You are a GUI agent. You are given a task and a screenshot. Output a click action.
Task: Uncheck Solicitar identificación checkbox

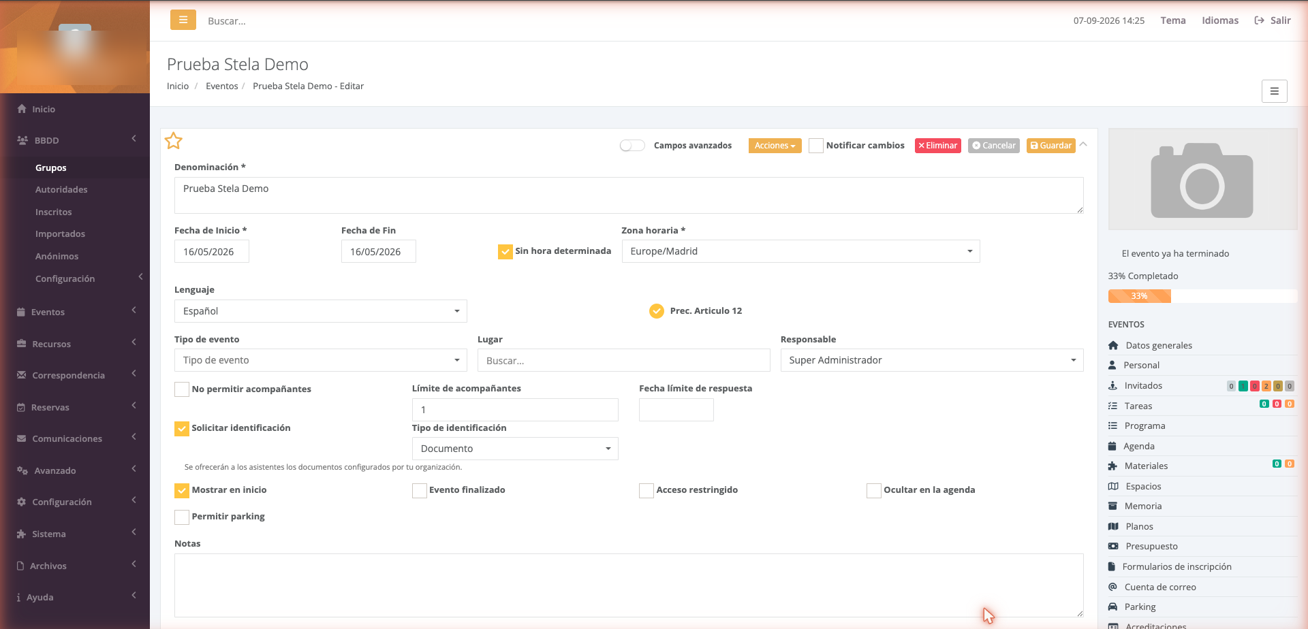coord(182,429)
